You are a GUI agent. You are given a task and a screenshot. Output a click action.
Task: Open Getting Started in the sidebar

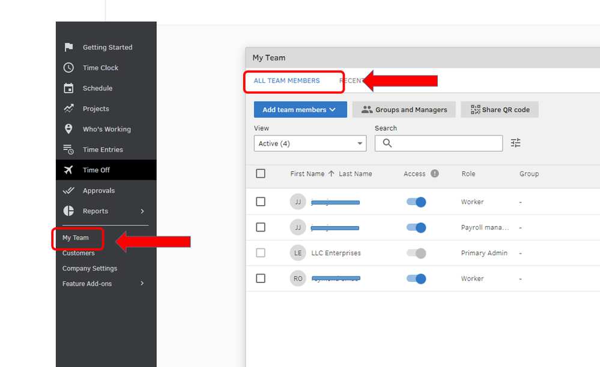(108, 47)
